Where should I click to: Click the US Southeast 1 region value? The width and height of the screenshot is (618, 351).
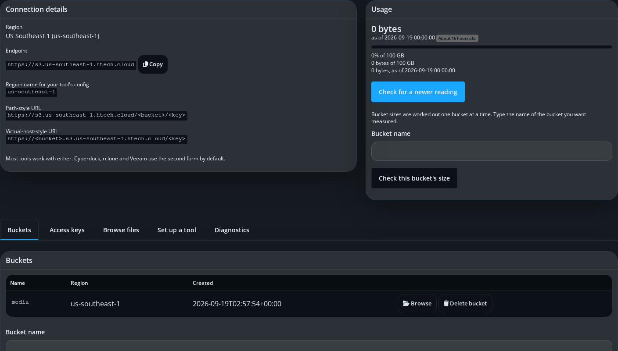[x=53, y=36]
